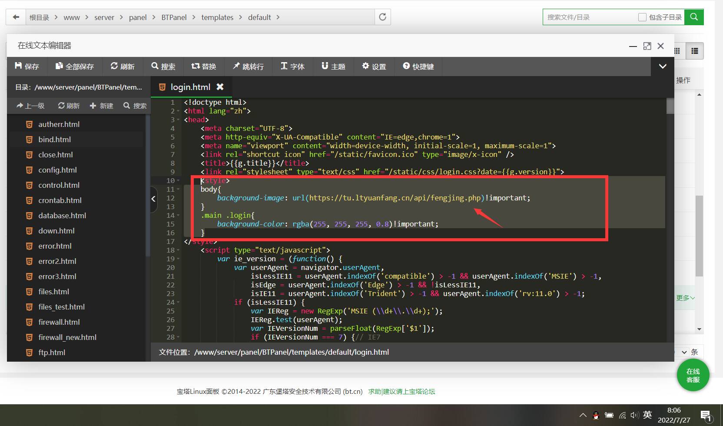
Task: Open autherr.html from file list
Action: (x=59, y=124)
